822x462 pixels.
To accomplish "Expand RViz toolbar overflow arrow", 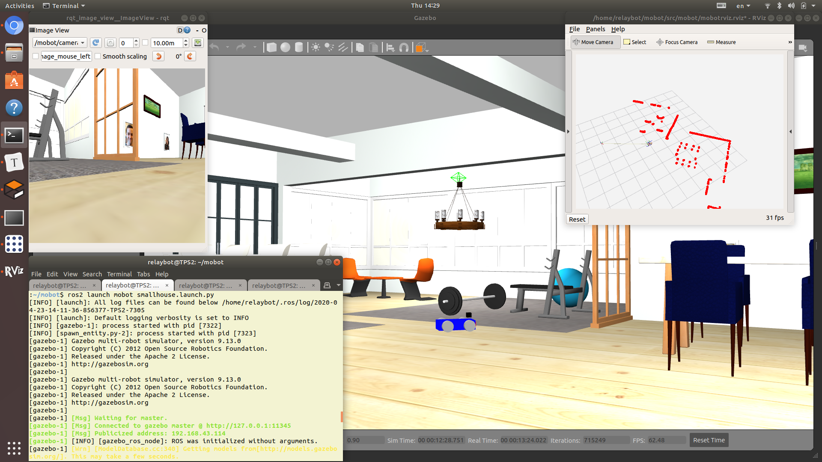I will click(x=790, y=42).
